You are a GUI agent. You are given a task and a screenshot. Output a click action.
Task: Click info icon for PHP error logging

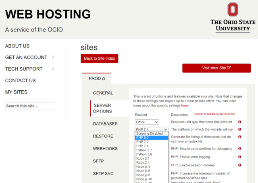coord(239,157)
